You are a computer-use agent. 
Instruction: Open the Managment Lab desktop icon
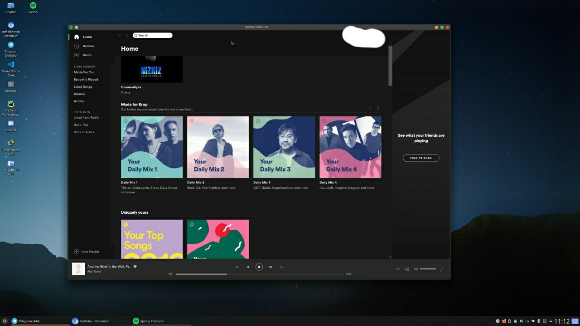point(11,167)
